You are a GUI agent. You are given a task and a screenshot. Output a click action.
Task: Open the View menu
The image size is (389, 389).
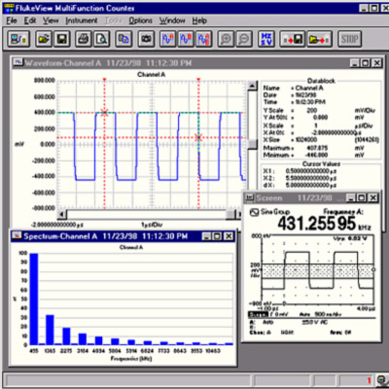coord(51,20)
